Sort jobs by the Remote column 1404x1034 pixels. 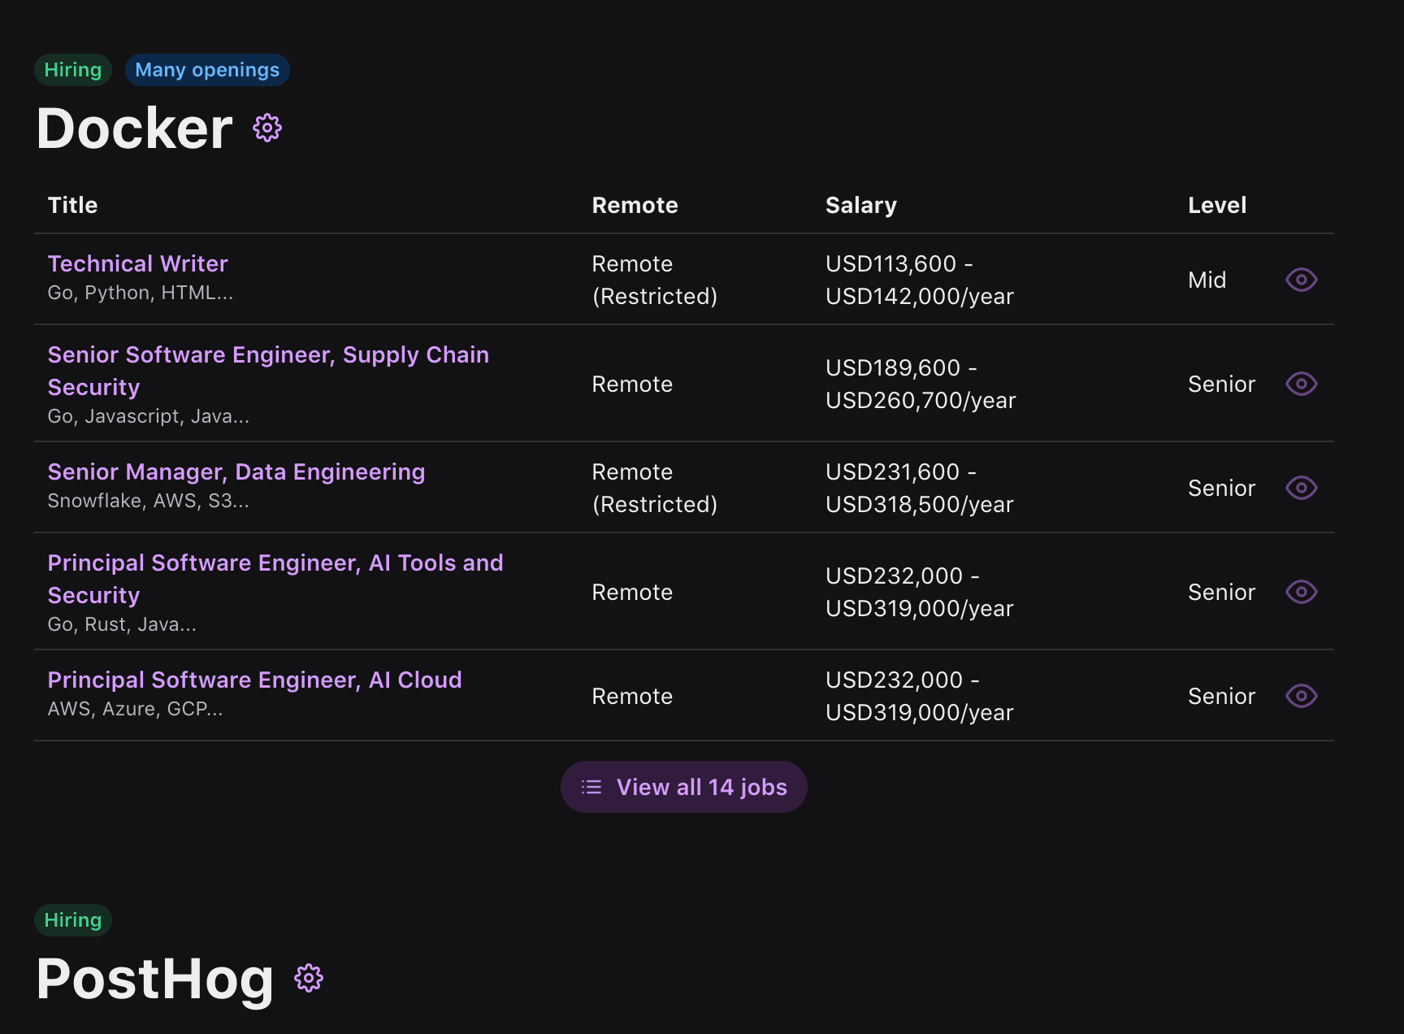click(635, 205)
